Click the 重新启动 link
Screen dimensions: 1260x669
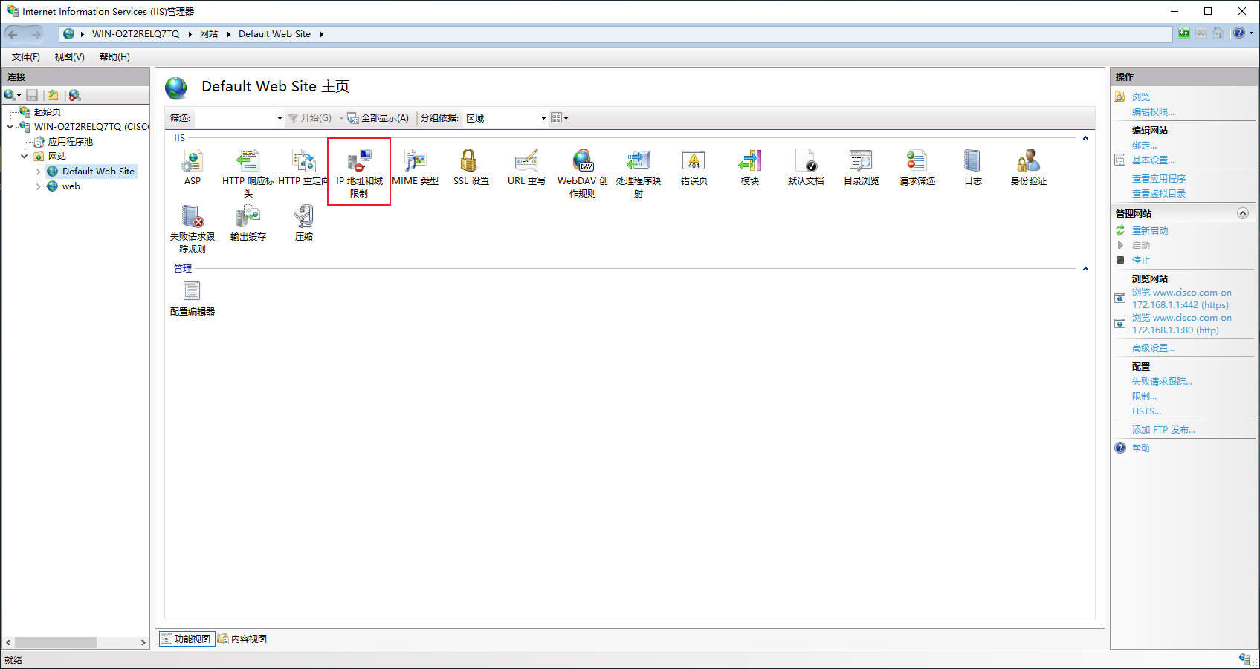pos(1149,231)
